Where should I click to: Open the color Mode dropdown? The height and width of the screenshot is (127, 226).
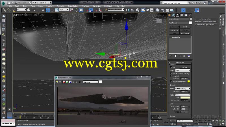coord(182,95)
